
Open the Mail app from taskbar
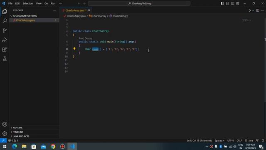pyautogui.click(x=43, y=146)
